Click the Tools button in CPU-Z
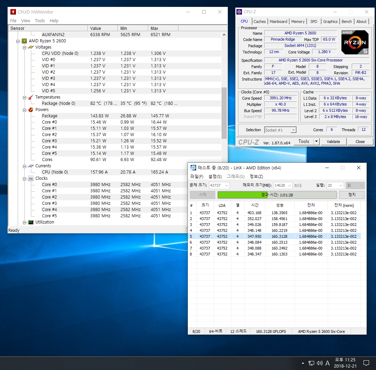Image resolution: width=376 pixels, height=370 pixels. pos(304,142)
